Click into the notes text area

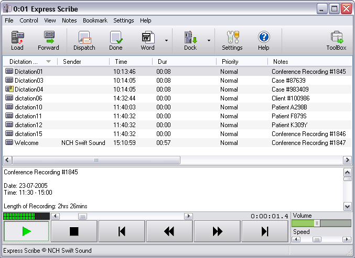tap(173, 189)
